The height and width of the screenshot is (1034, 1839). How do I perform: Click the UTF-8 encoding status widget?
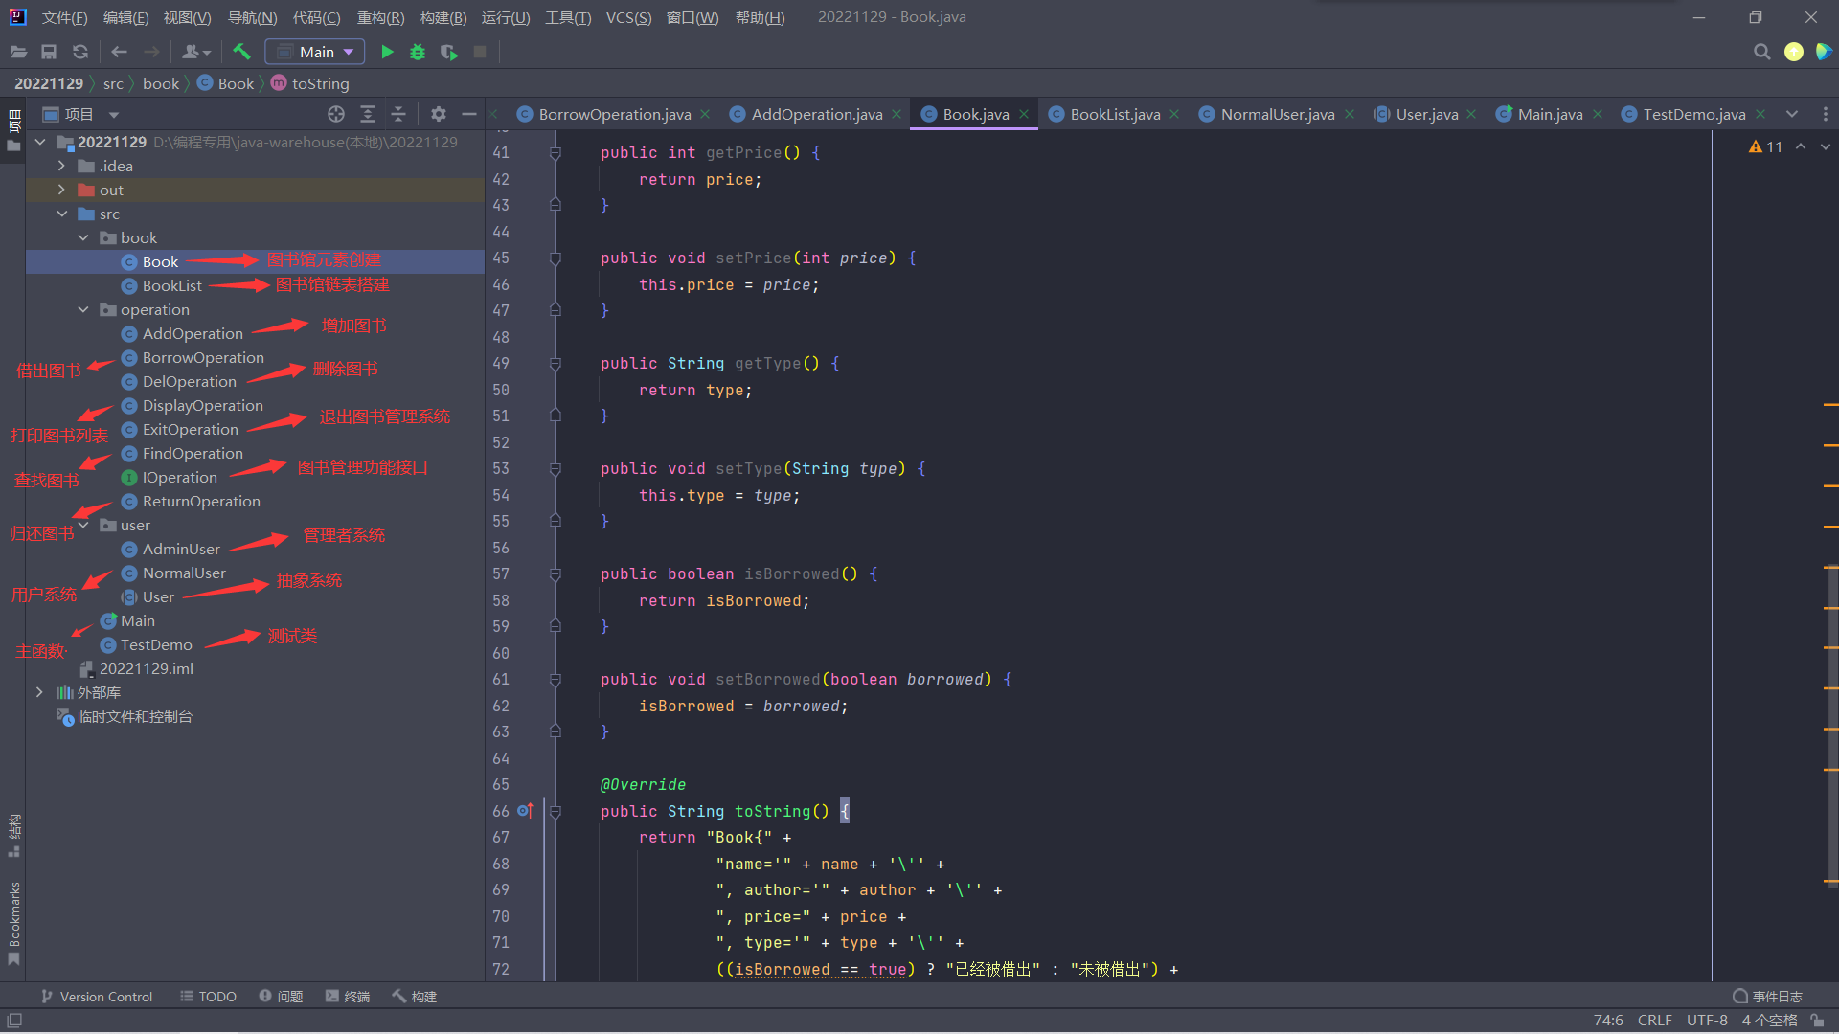pos(1707,1020)
